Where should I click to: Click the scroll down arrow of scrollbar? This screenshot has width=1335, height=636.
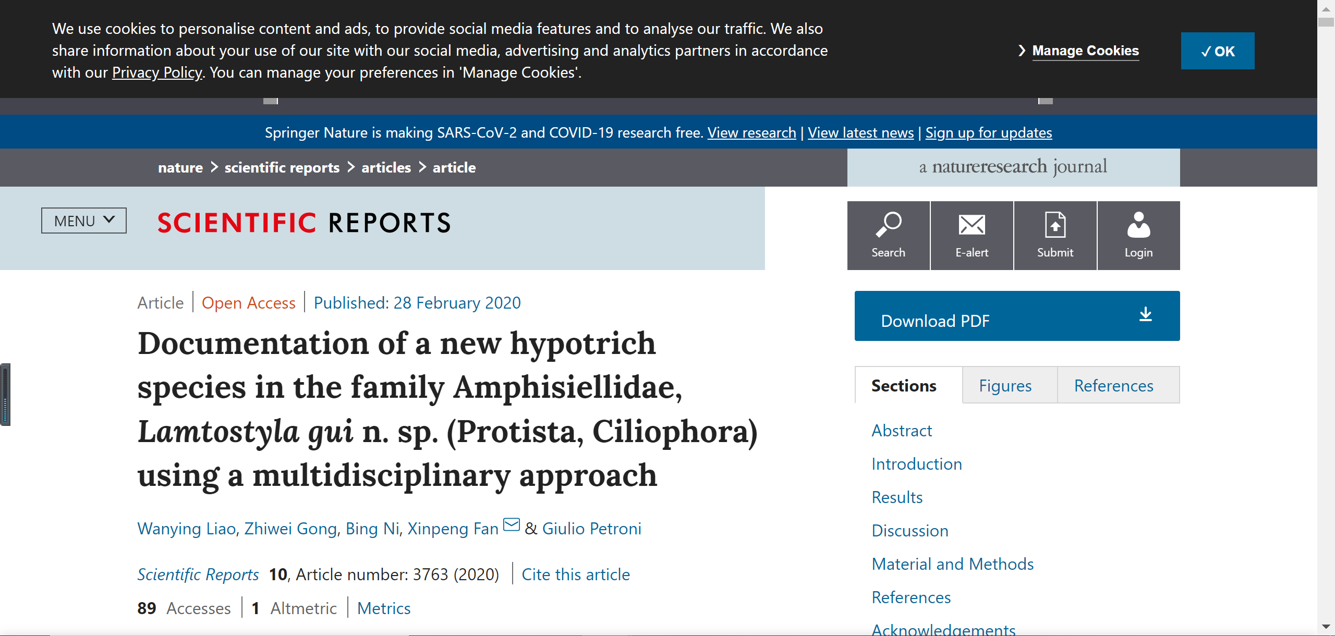coord(1326,626)
